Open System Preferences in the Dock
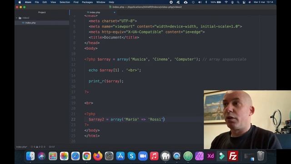The image size is (291, 164). [x=109, y=156]
